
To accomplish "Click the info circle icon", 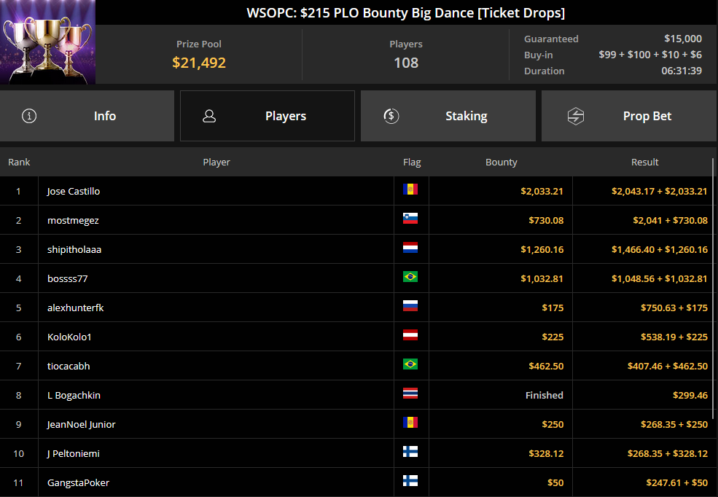I will (x=29, y=116).
